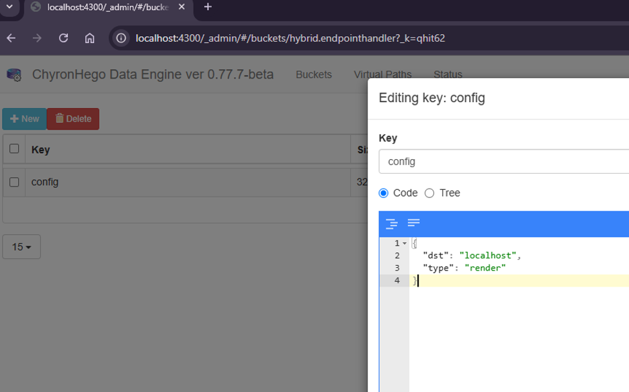Open the 15 page size dropdown
The width and height of the screenshot is (629, 392).
tap(22, 247)
